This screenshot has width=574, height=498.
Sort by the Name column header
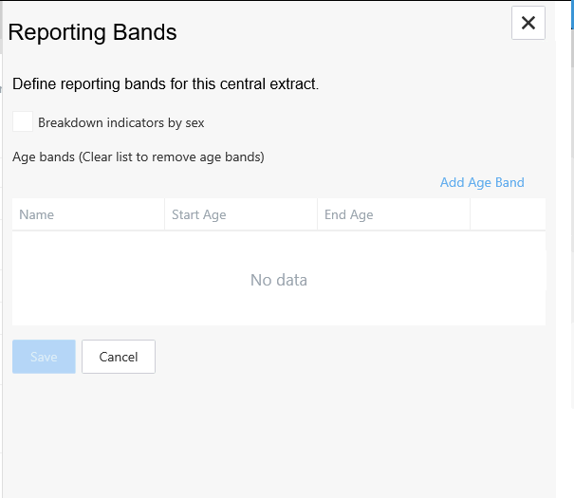37,214
